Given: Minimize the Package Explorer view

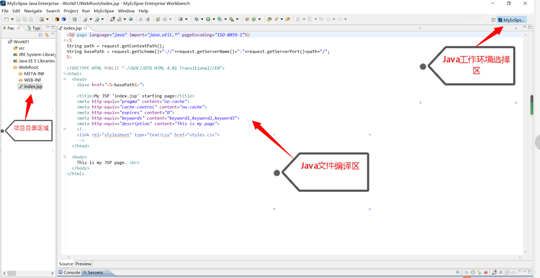Looking at the screenshot, I should click(48, 27).
